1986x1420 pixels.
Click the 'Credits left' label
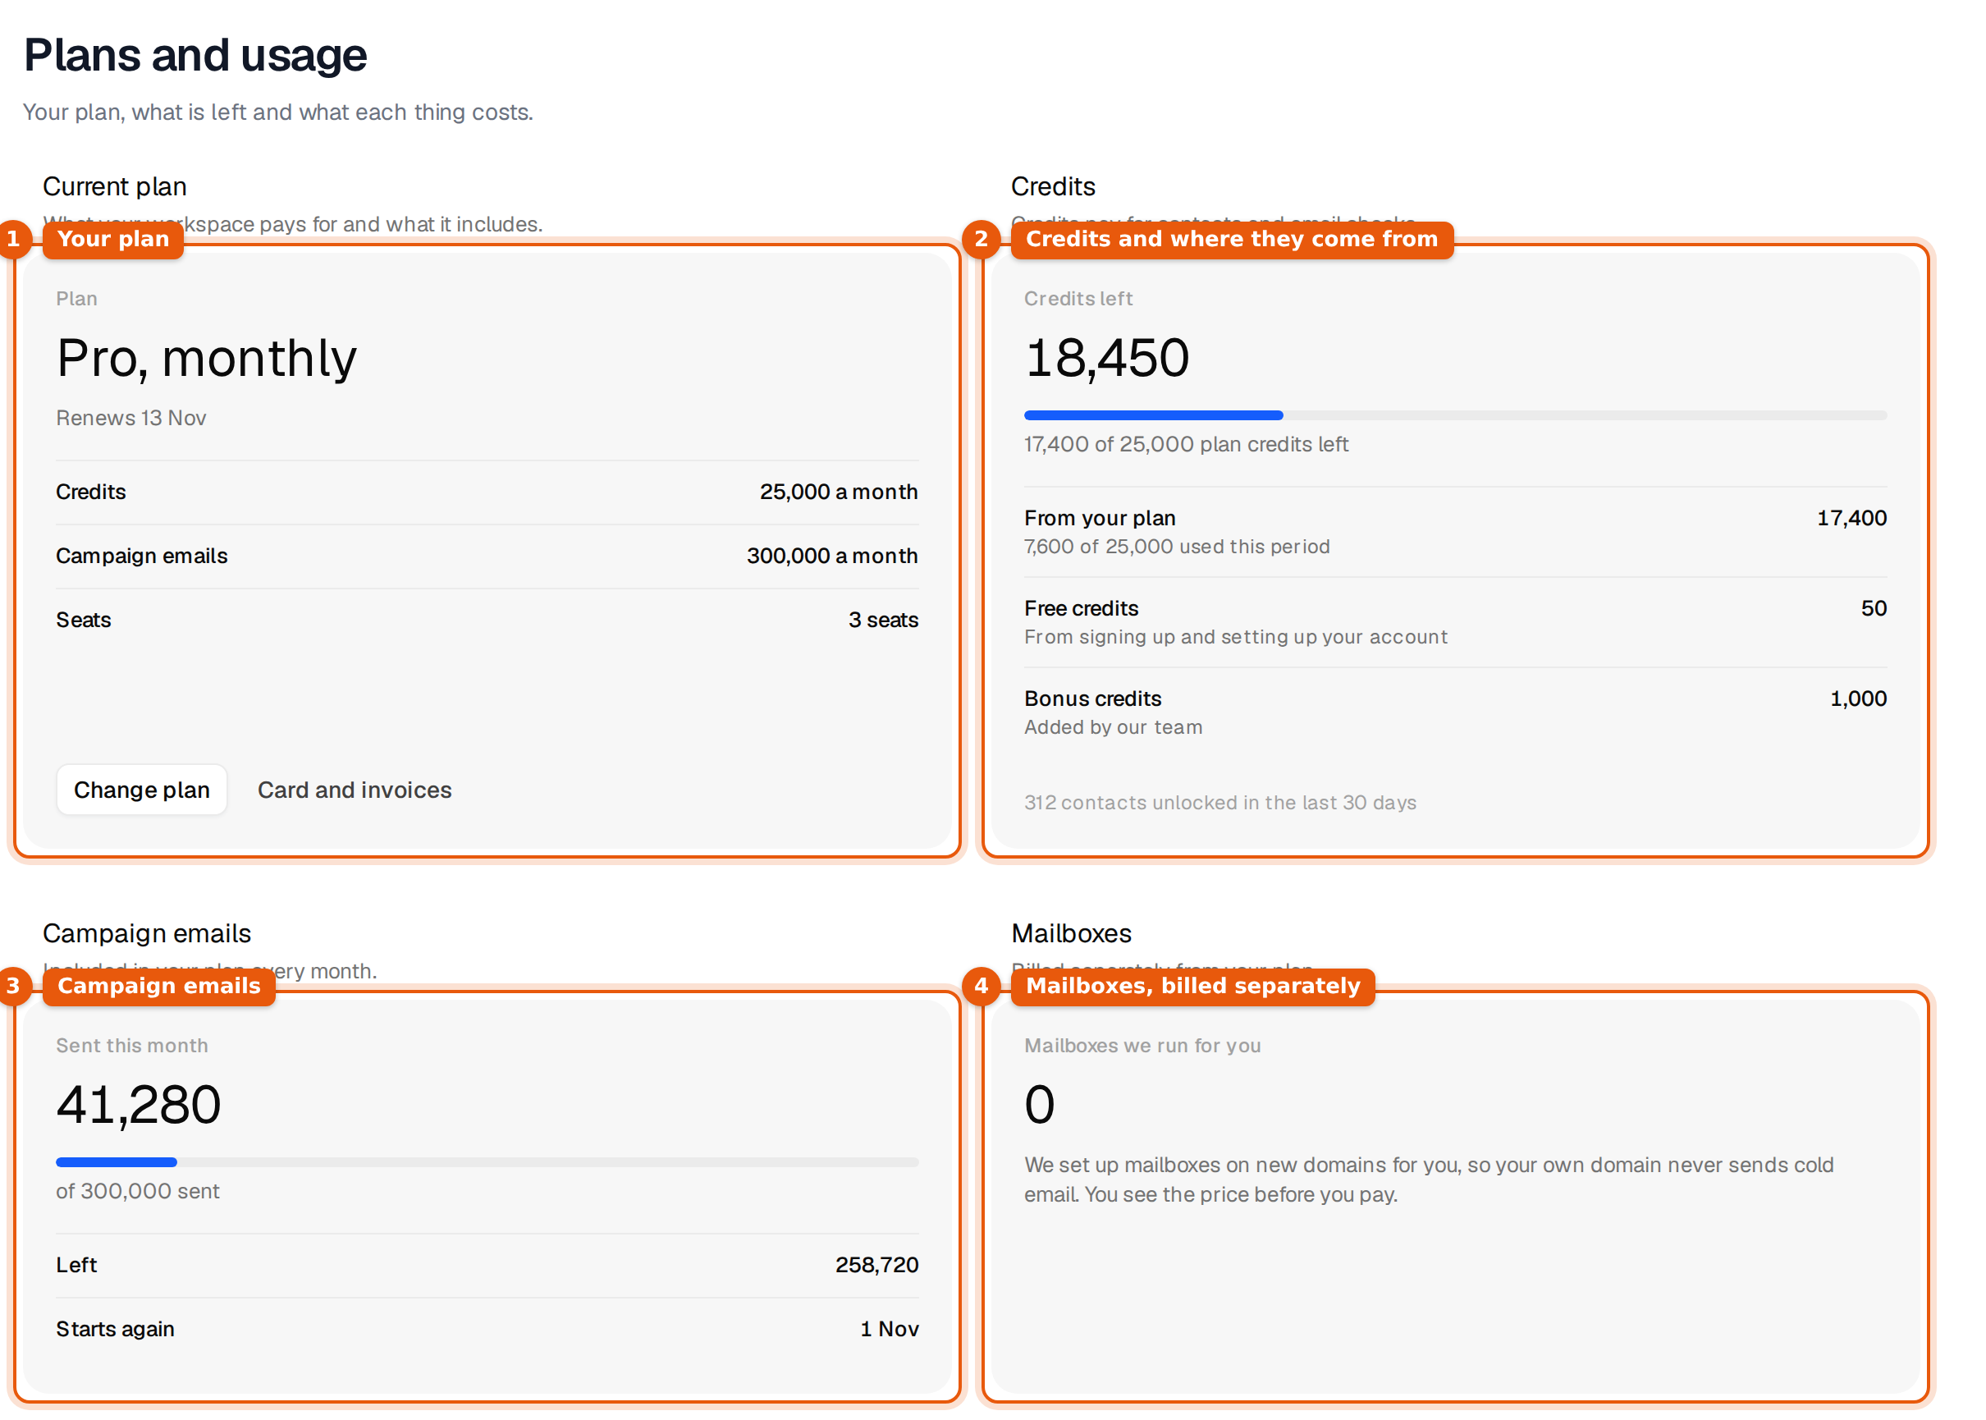tap(1077, 299)
